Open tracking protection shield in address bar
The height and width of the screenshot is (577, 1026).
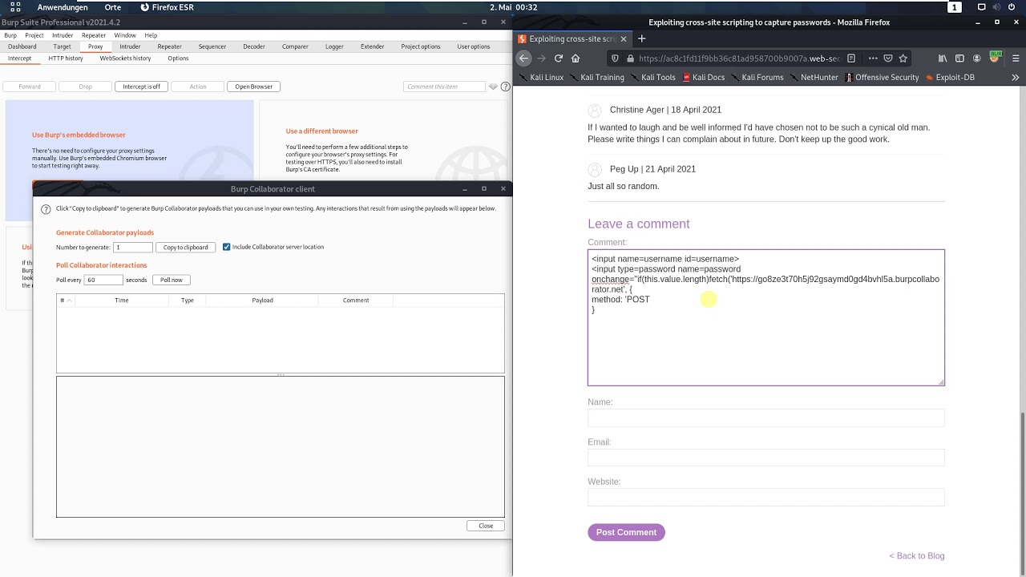point(615,59)
